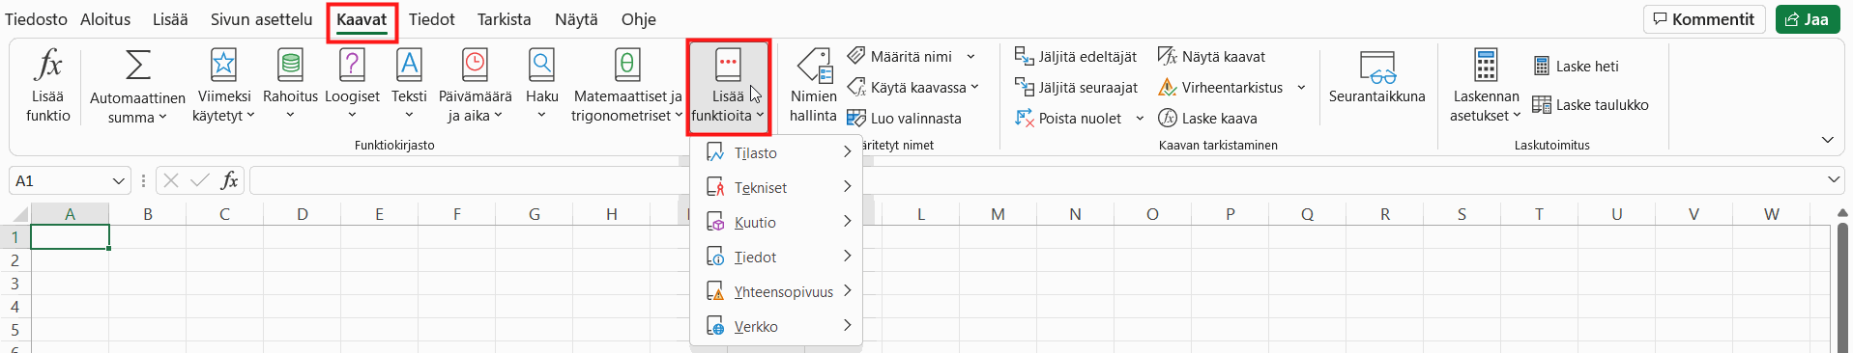The width and height of the screenshot is (1853, 353).
Task: Open Rahoitus financial functions
Action: coord(290,86)
